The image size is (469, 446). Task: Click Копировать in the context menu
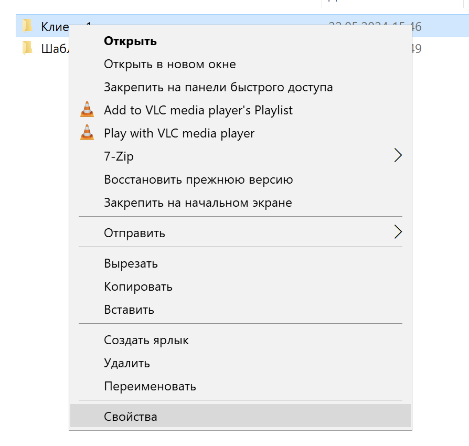pos(138,286)
